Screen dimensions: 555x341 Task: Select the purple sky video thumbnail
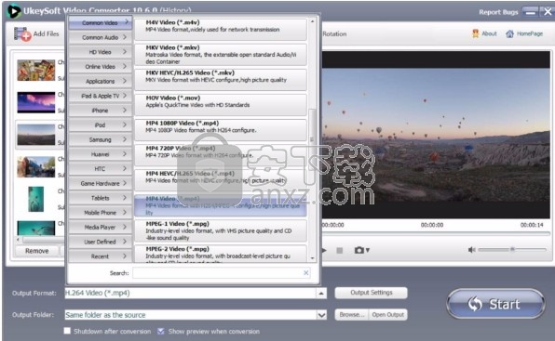(x=36, y=102)
